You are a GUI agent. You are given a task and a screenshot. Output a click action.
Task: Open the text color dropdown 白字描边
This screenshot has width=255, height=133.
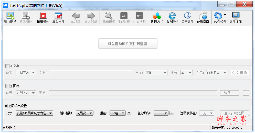[217, 73]
